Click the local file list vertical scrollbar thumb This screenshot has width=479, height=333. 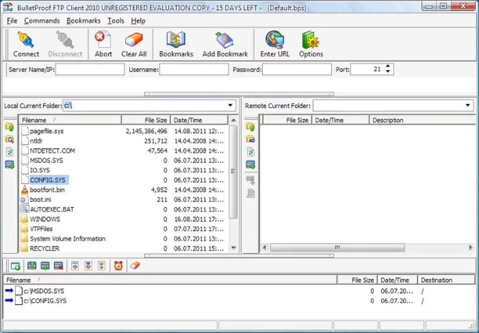point(233,172)
